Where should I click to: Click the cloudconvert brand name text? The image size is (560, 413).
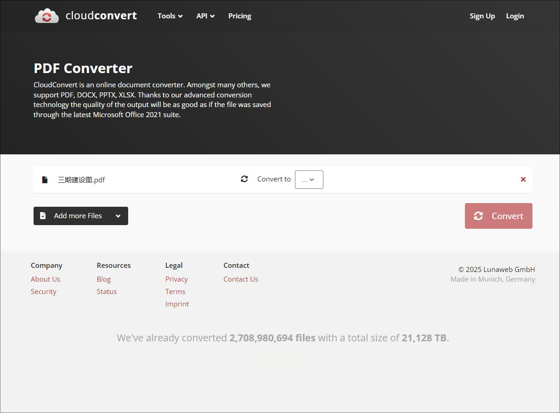click(x=101, y=16)
